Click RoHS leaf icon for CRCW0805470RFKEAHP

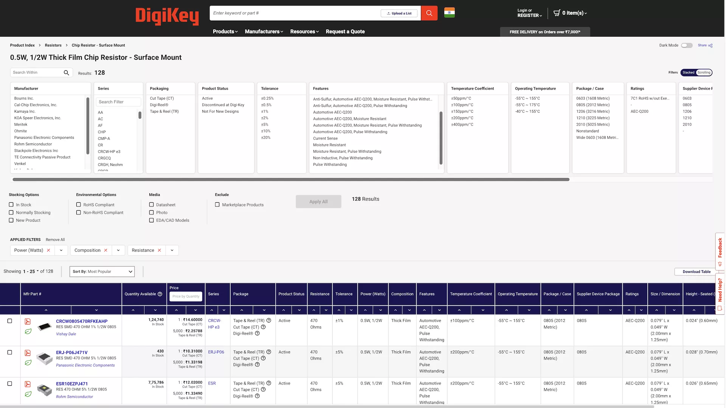click(28, 332)
